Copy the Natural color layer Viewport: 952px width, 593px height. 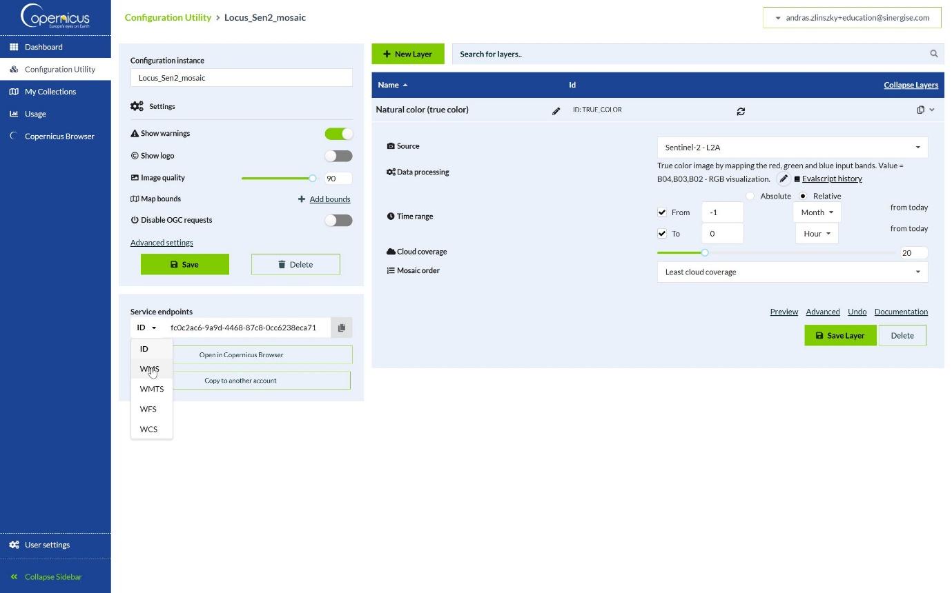pyautogui.click(x=920, y=110)
